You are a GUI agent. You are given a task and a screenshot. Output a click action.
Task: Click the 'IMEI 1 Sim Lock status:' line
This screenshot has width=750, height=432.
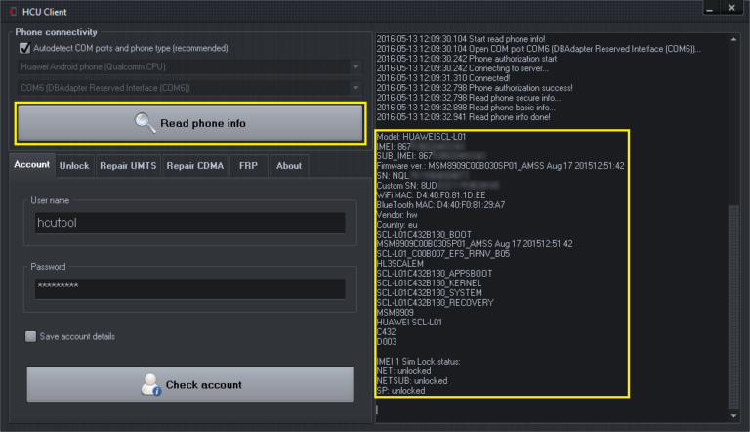[x=419, y=361]
